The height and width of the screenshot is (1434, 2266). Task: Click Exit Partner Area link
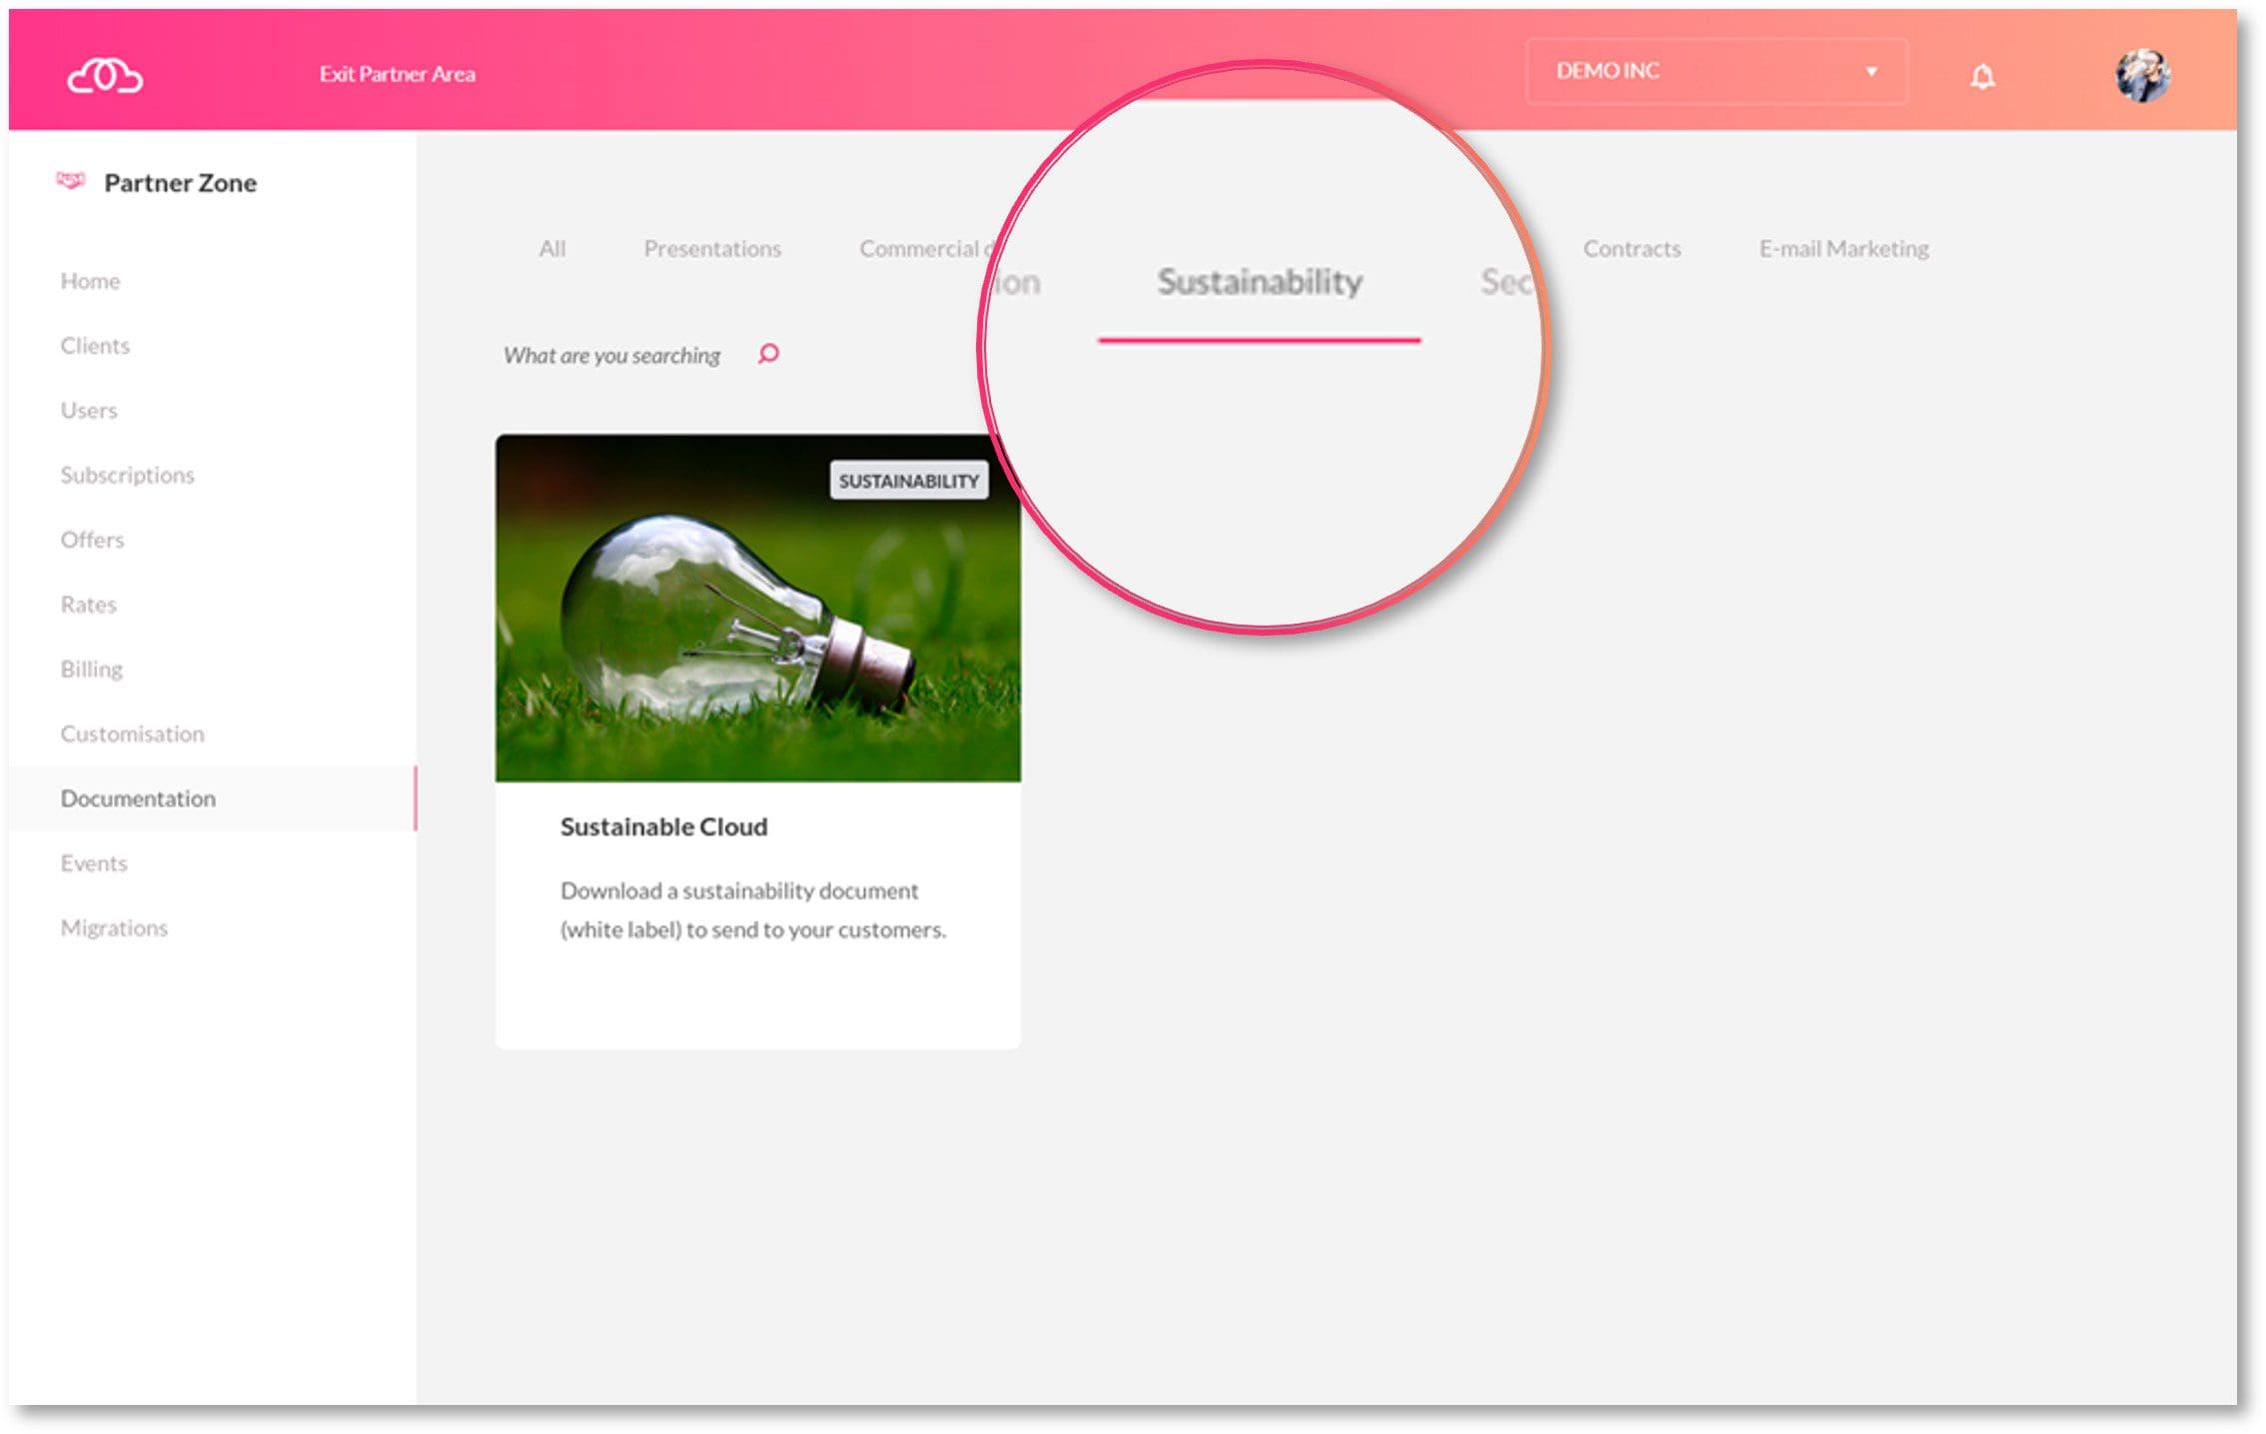tap(397, 74)
